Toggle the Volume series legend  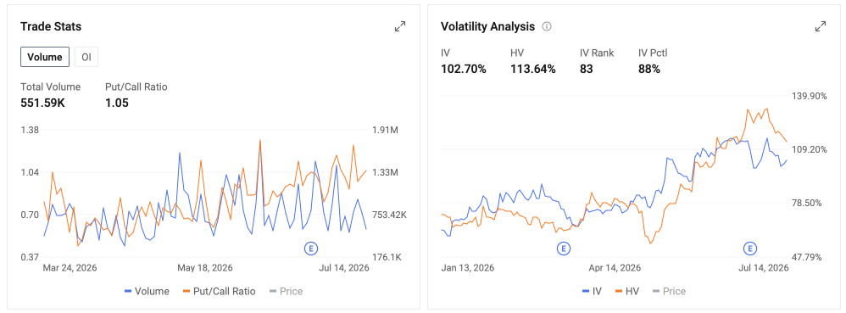click(x=147, y=292)
